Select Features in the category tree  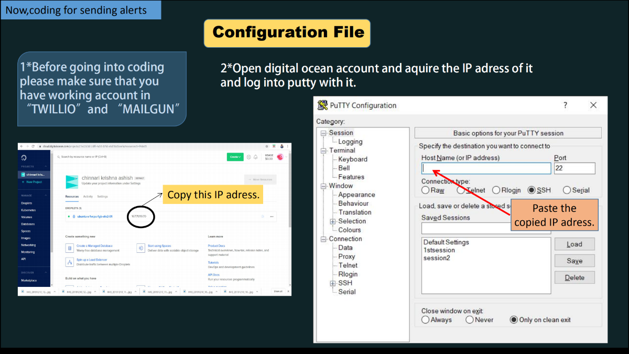[x=351, y=177]
